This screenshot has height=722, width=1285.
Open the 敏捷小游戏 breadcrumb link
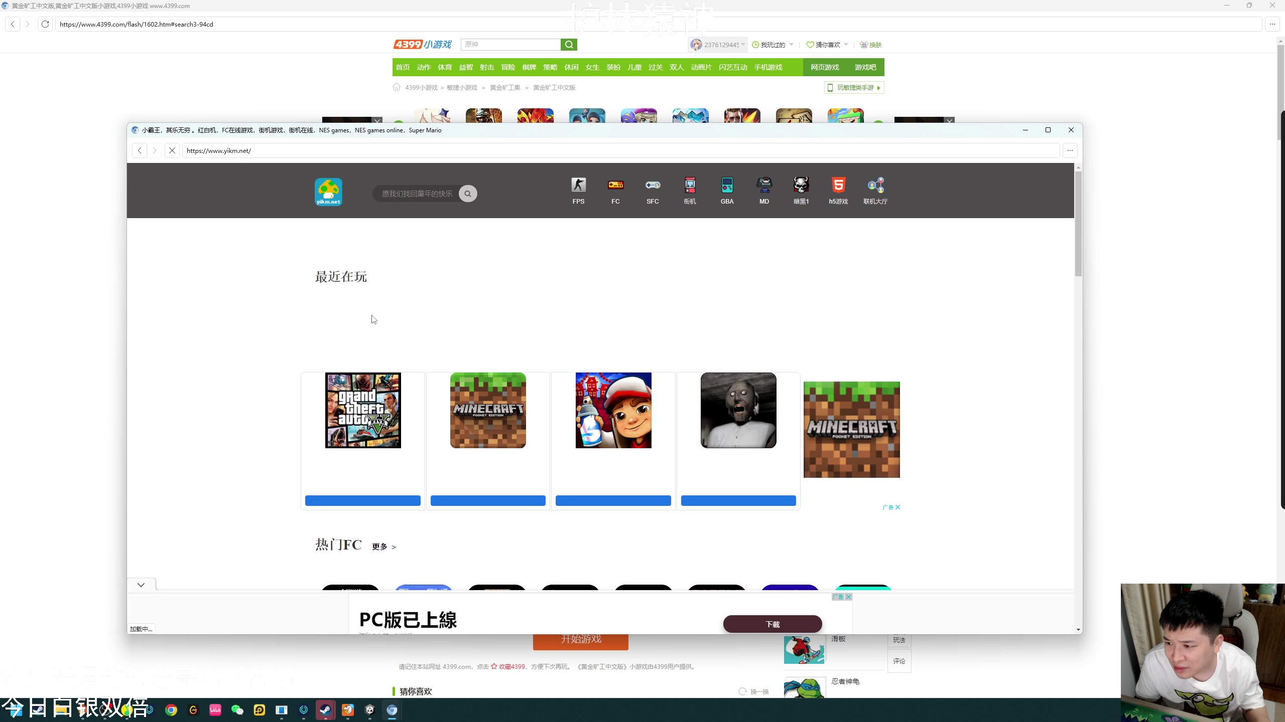[462, 88]
